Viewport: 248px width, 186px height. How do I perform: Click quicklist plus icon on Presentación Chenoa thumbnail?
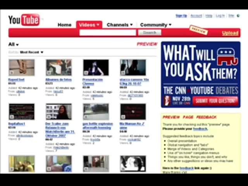[86, 72]
